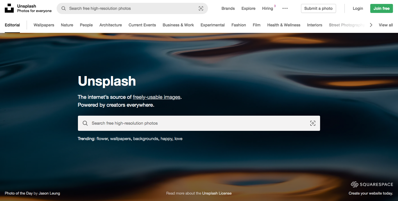Viewport: 398px width, 201px height.
Task: Click the magnifier icon in top search bar
Action: click(x=64, y=8)
